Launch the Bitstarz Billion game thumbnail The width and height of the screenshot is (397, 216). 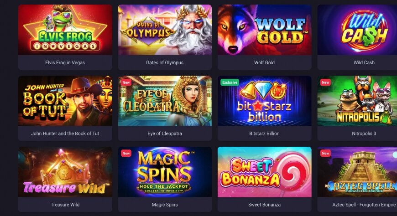tap(265, 101)
